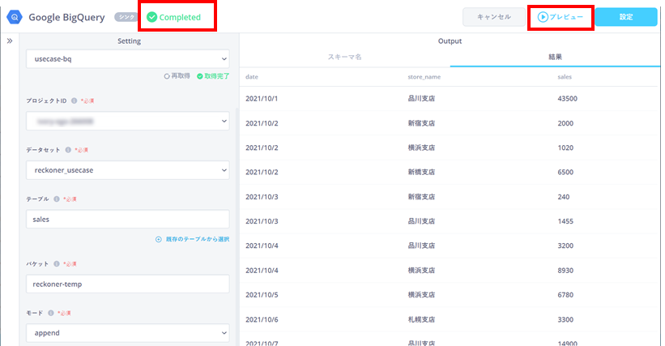Open the append mode dropdown

click(128, 333)
